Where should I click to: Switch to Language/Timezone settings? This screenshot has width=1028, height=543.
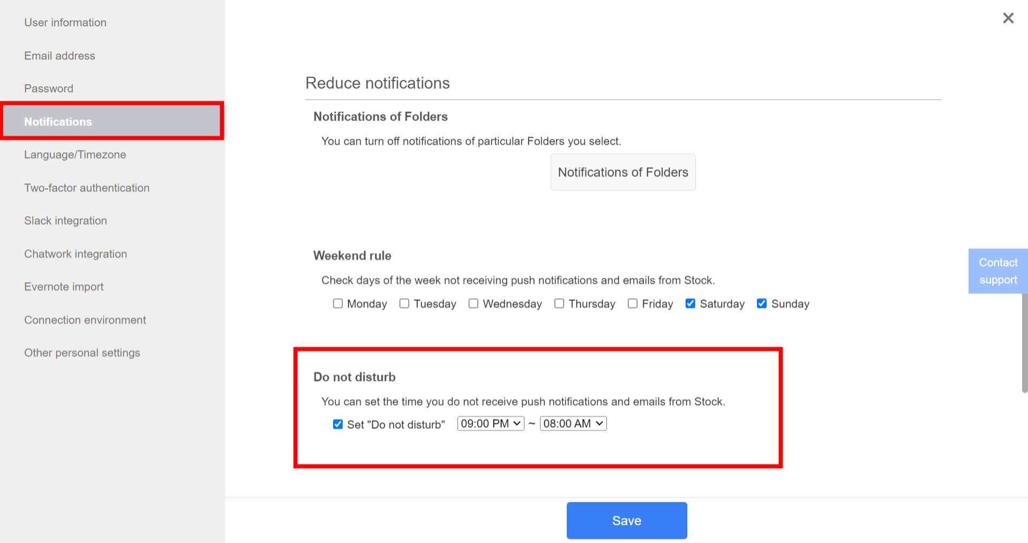click(x=75, y=154)
